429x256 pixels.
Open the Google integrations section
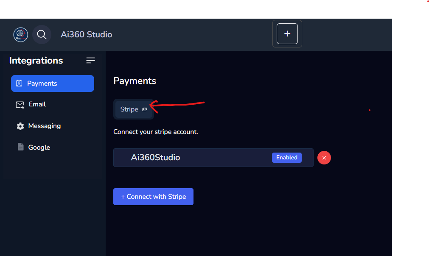39,147
